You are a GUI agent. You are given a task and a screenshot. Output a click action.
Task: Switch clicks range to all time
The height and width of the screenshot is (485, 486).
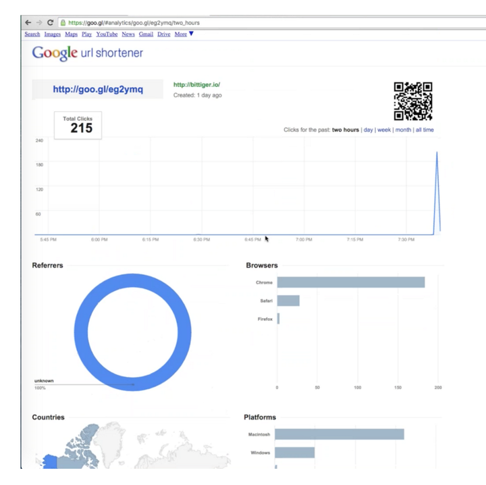pyautogui.click(x=425, y=130)
